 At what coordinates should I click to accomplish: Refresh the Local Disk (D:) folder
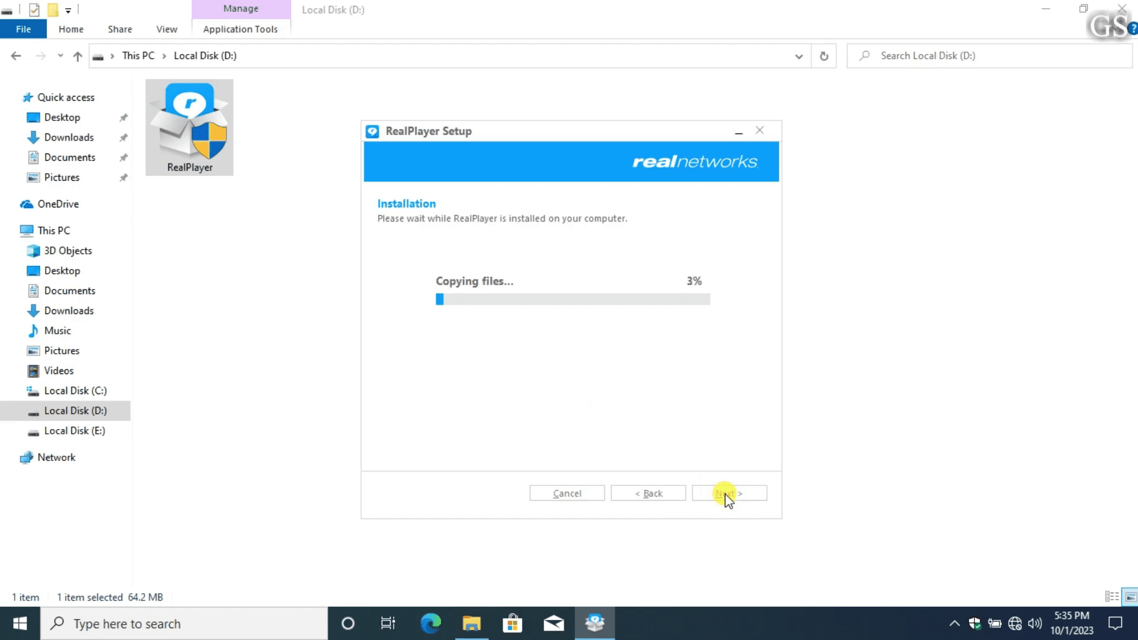824,56
